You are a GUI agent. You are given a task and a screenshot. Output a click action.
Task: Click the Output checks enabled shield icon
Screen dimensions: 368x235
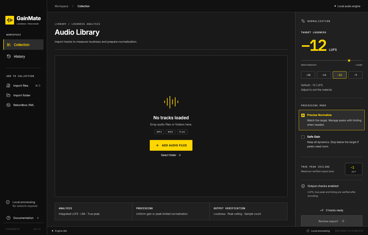[x=303, y=186]
